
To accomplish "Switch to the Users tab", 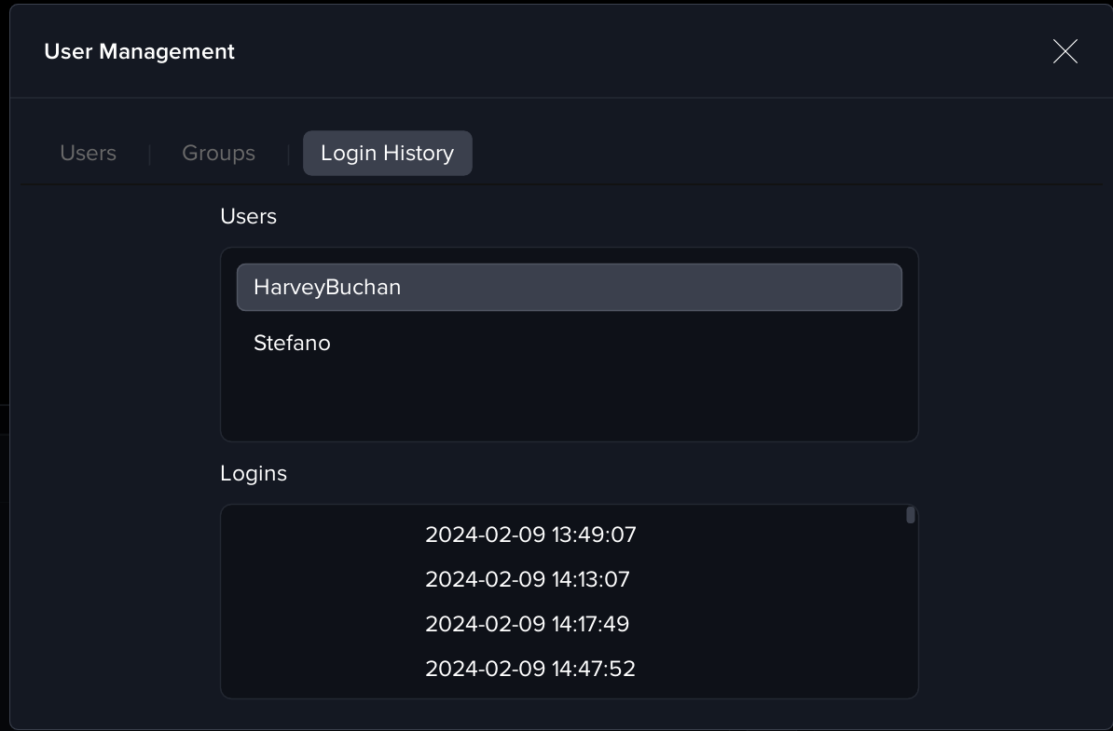I will click(88, 153).
